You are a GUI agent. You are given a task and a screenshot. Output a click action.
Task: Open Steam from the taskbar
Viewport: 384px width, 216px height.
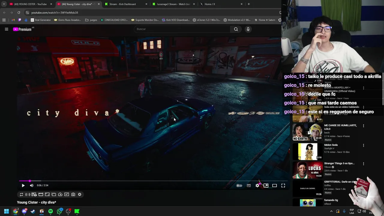pyautogui.click(x=33, y=211)
